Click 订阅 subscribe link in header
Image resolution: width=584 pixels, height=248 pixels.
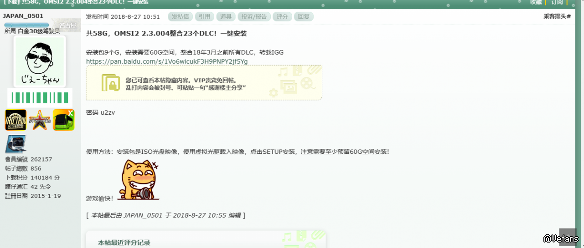tap(557, 2)
